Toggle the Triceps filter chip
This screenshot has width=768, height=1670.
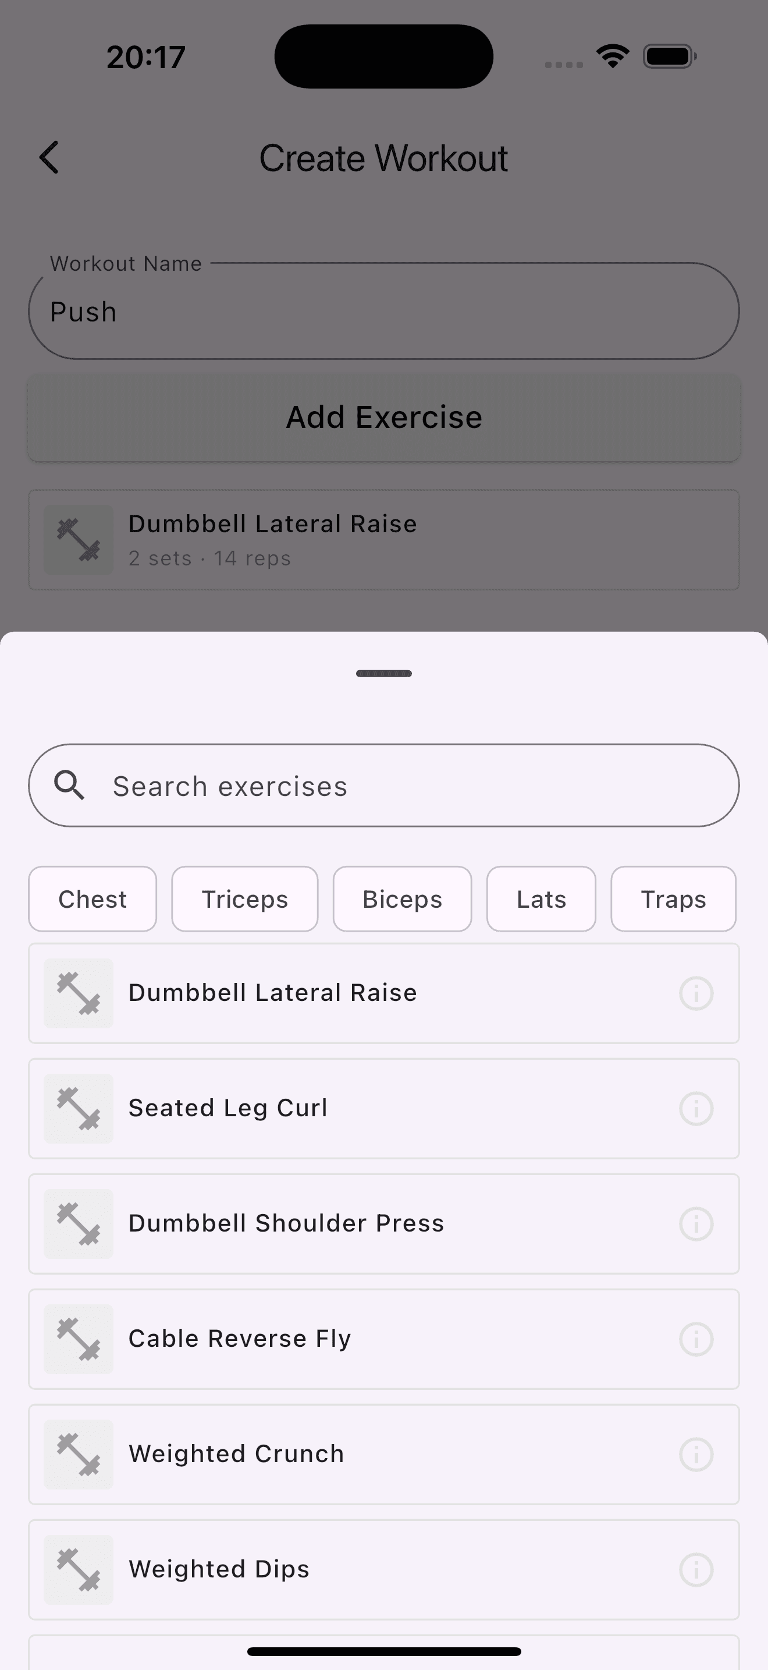[x=245, y=899]
